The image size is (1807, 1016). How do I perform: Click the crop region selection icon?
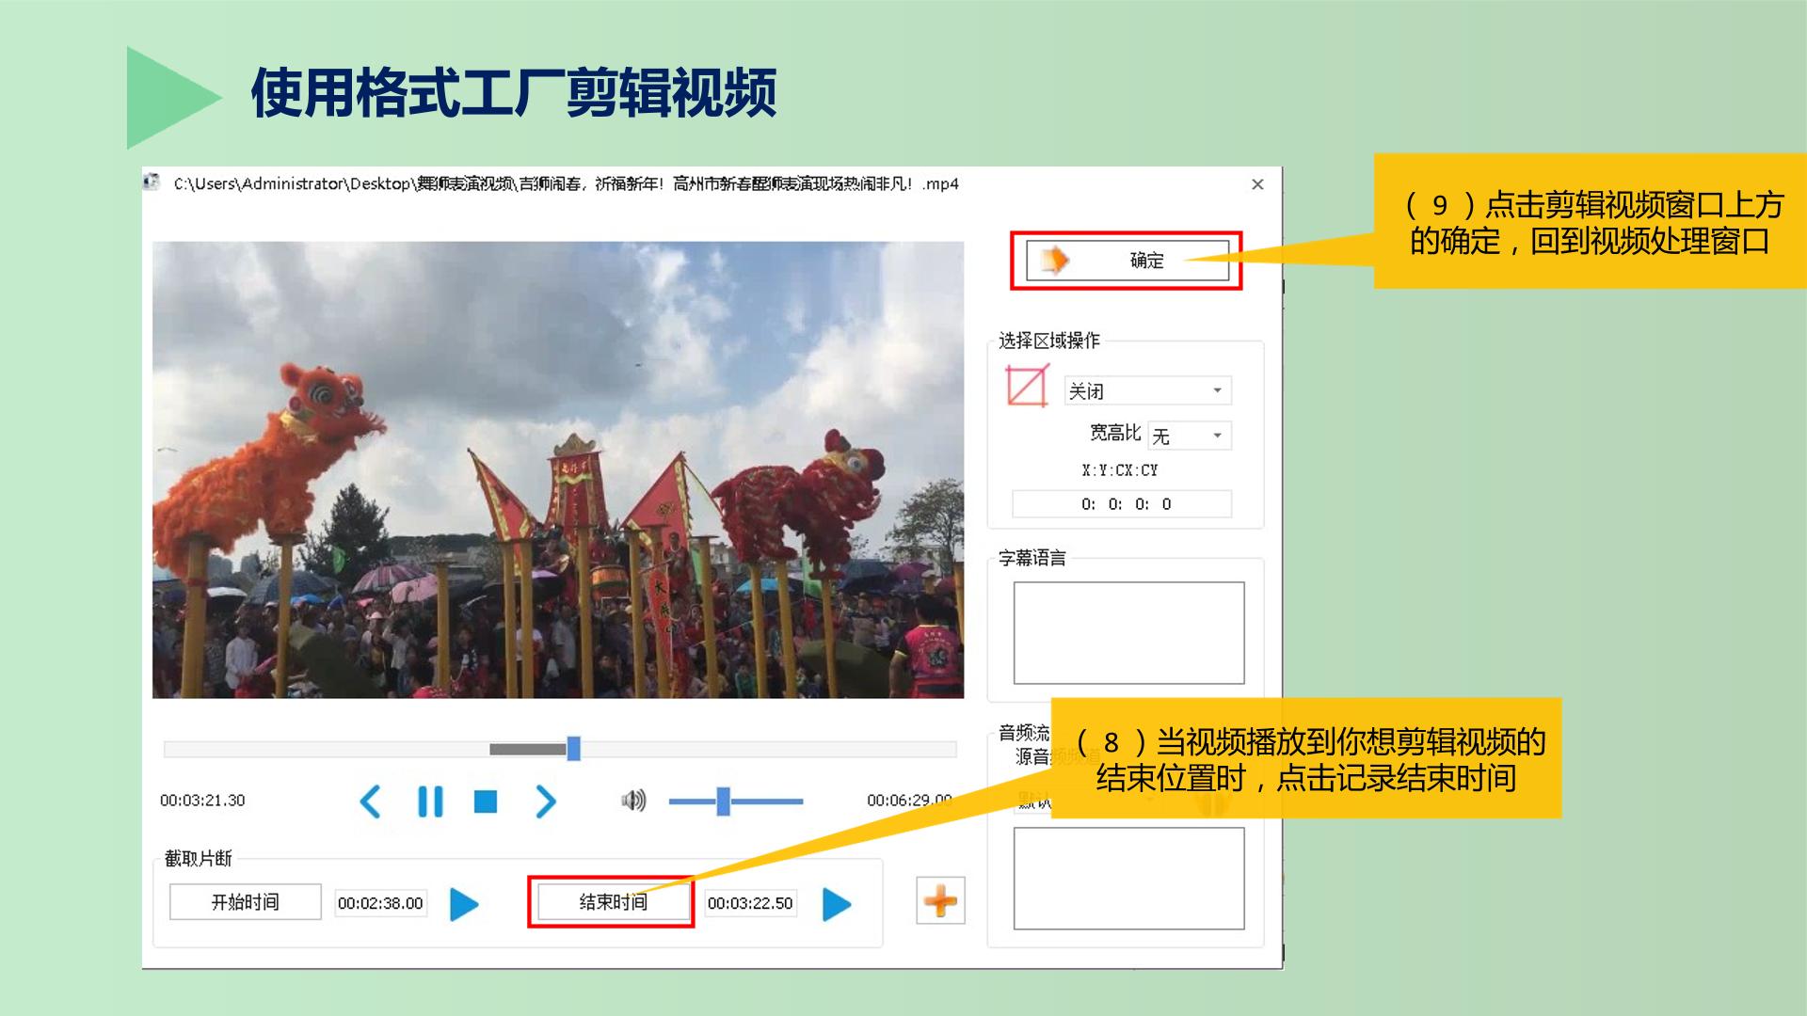(x=1027, y=386)
